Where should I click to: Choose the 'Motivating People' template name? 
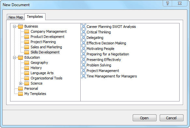coord(101,49)
